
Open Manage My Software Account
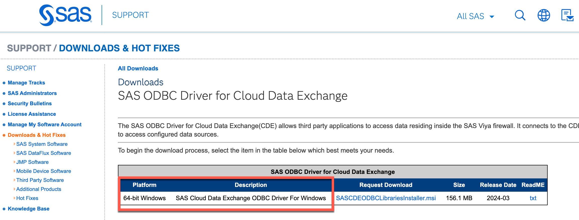pyautogui.click(x=45, y=125)
